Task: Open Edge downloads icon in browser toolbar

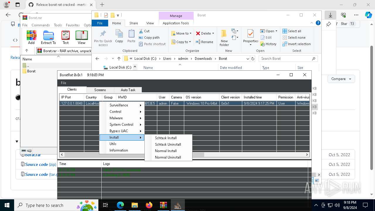Action: (330, 15)
